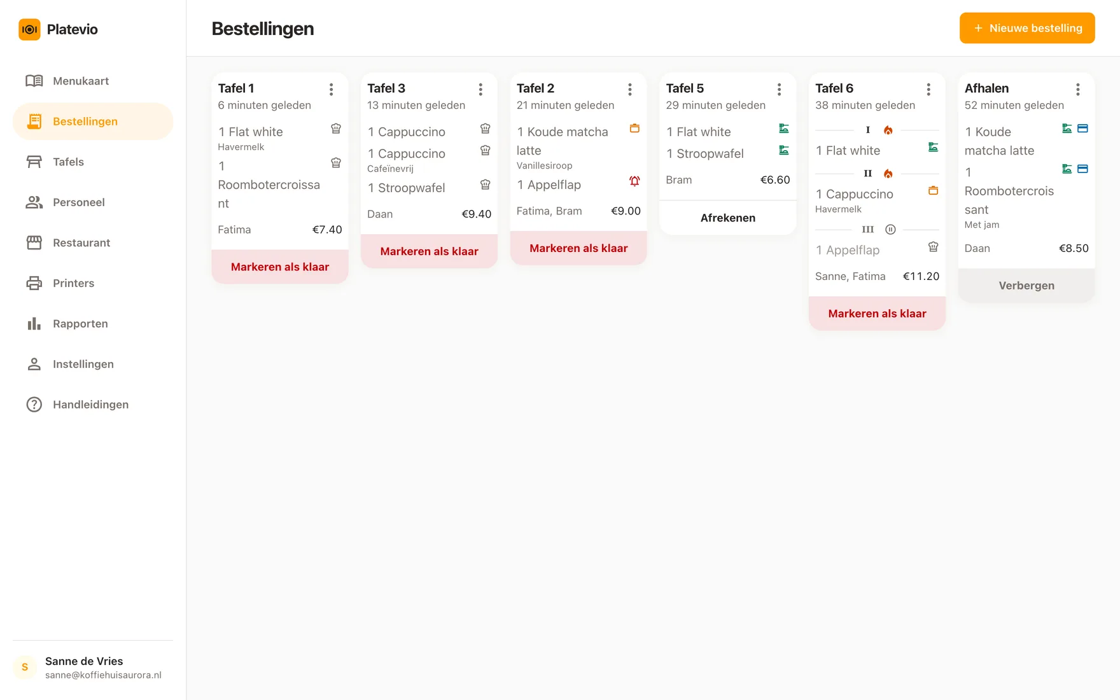Open the Tafel 3 three-dot menu

click(480, 90)
